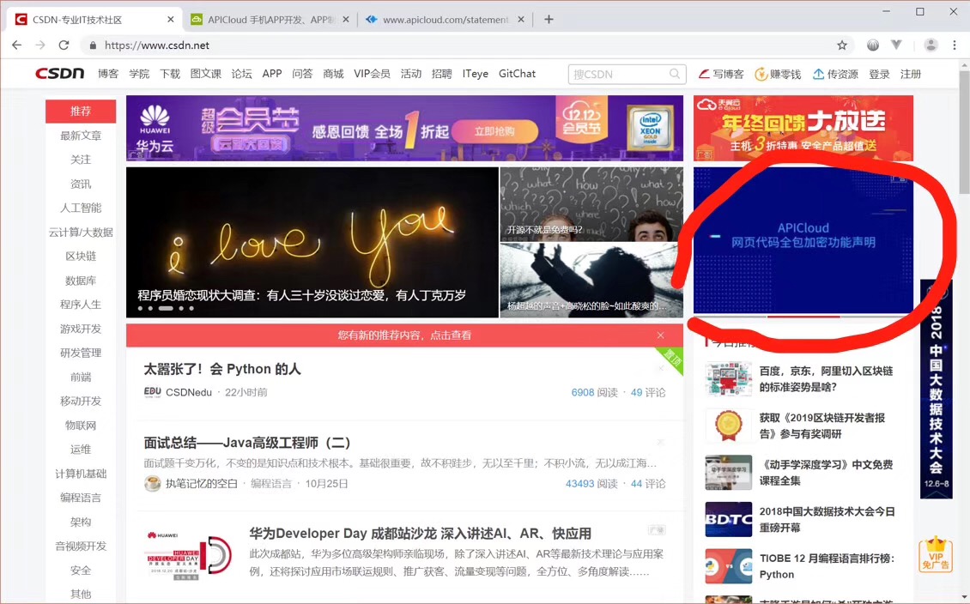
Task: Open the Chrome three-dot menu
Action: (955, 45)
